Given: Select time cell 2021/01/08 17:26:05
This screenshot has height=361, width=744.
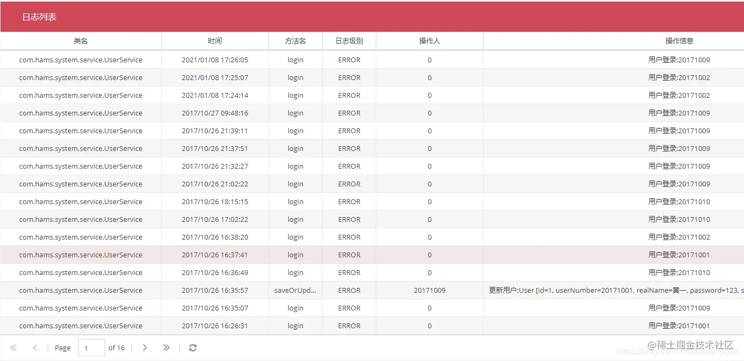Looking at the screenshot, I should (215, 60).
